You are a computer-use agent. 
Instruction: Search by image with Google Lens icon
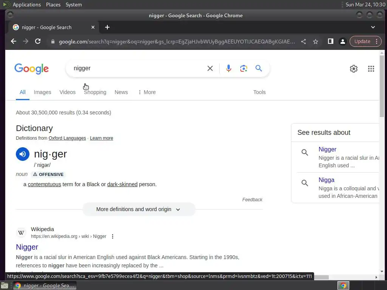coord(244,68)
